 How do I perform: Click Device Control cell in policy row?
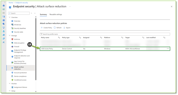(67, 49)
